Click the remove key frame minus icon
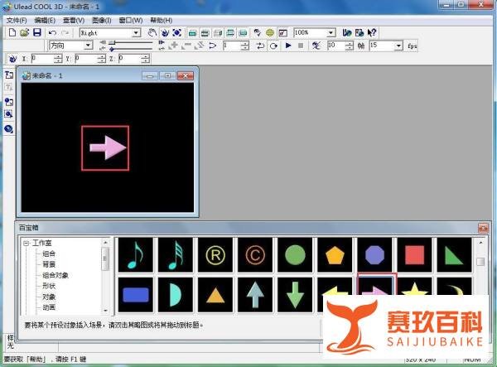This screenshot has width=497, height=367. 186,46
